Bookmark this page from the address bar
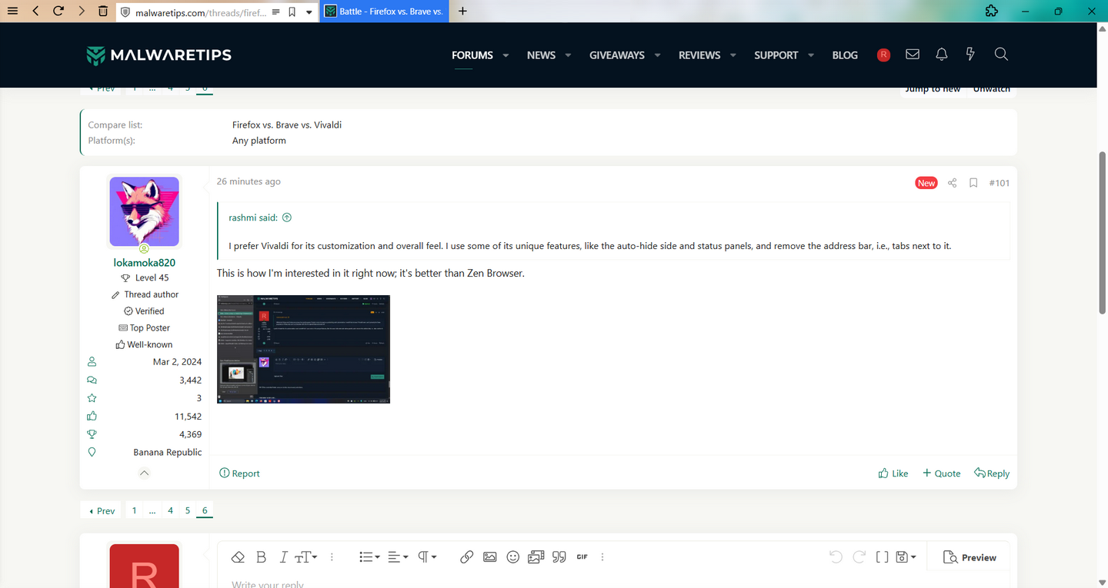This screenshot has width=1108, height=588. 292,12
